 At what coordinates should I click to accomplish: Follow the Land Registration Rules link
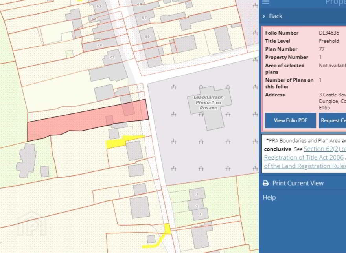click(305, 166)
